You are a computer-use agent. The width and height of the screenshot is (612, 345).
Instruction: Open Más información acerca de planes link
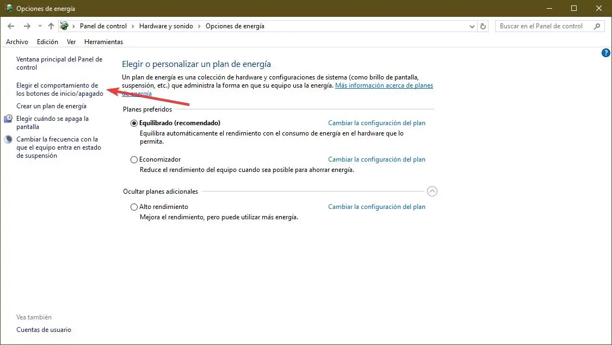[x=384, y=85]
